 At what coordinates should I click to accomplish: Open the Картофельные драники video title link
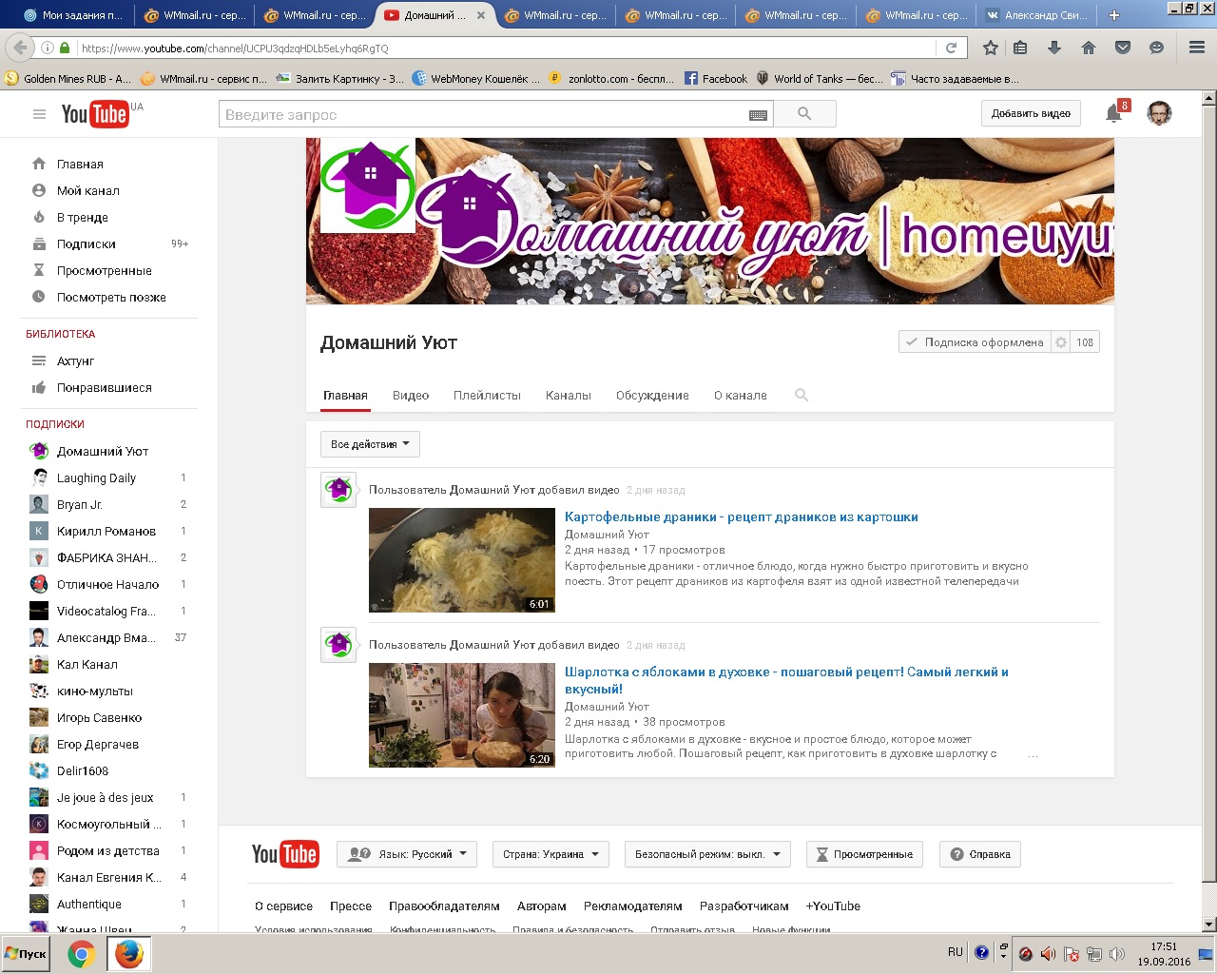point(742,517)
